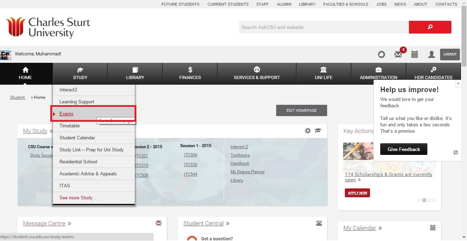Click the small icon below Give Feedback popup corner
The image size is (467, 241).
pos(456,152)
